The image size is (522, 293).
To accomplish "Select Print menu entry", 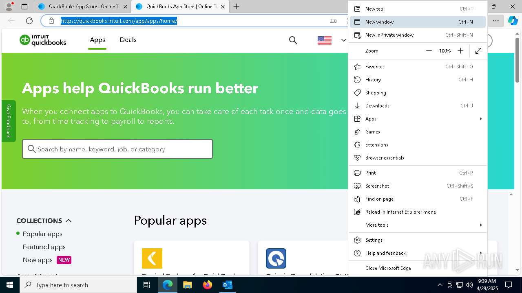I will pos(418,173).
